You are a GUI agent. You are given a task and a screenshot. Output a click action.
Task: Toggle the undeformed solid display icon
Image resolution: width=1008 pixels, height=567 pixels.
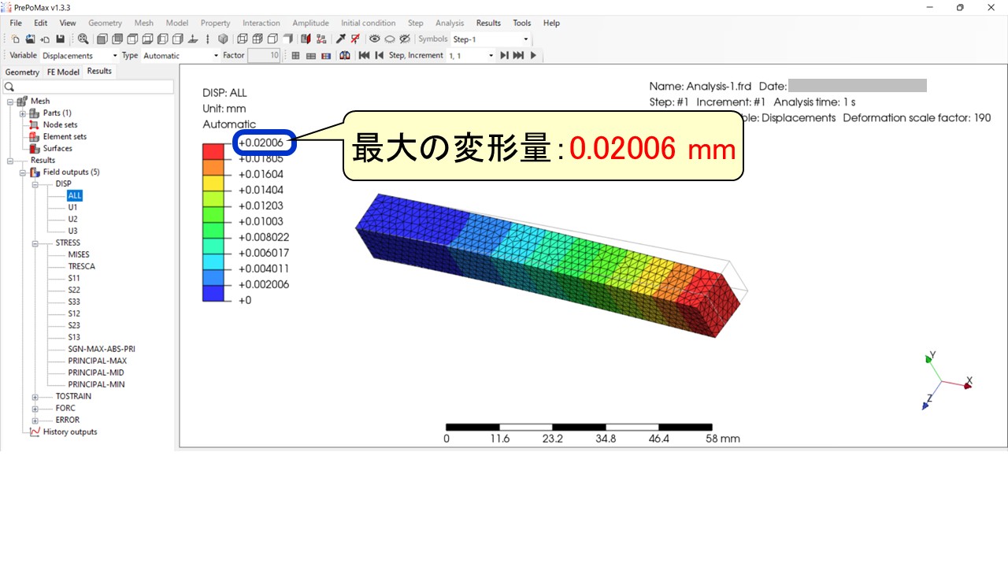pyautogui.click(x=310, y=55)
